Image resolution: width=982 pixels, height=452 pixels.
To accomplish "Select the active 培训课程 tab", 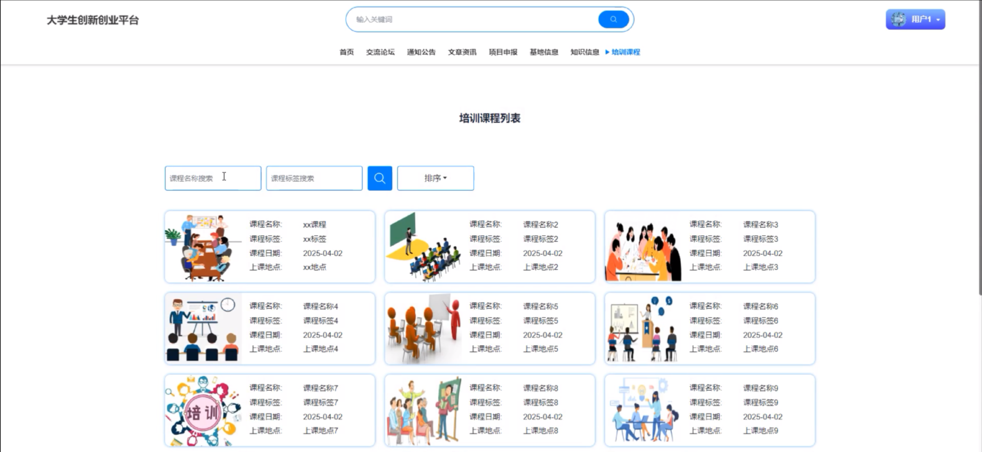I will pos(625,52).
